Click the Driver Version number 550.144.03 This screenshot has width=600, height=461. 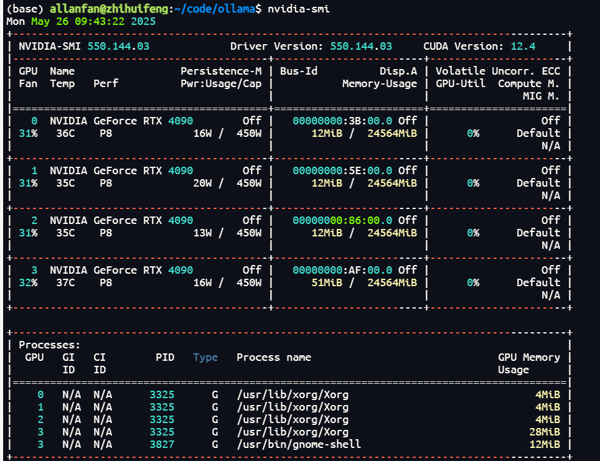pos(361,46)
